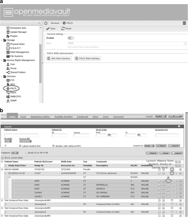Click the Export button

(177, 153)
